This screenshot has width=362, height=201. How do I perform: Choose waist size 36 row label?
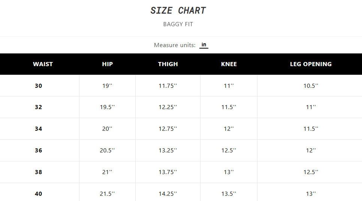(39, 151)
